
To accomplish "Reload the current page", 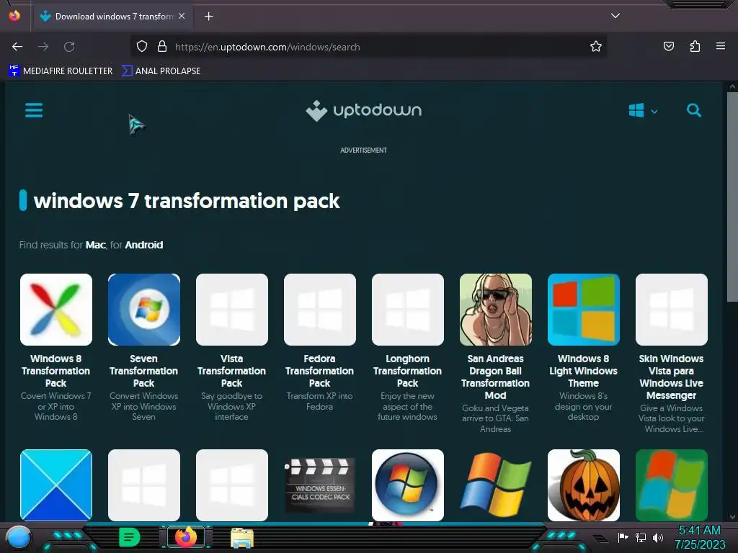I will point(69,47).
